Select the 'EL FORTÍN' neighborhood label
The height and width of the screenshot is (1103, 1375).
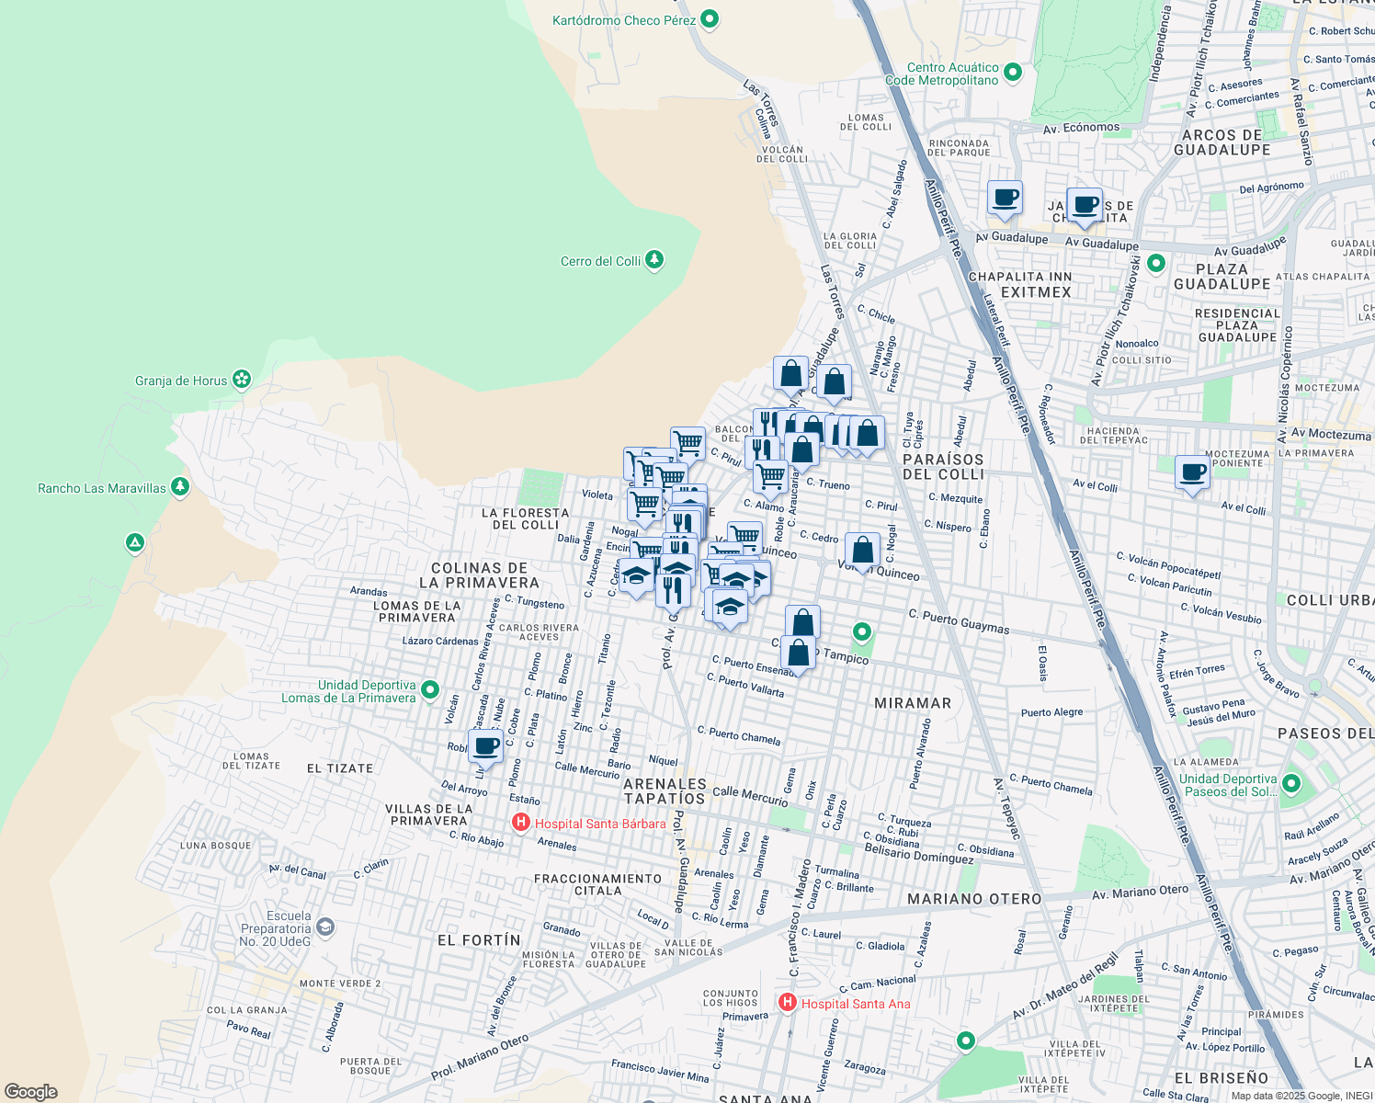coord(479,940)
